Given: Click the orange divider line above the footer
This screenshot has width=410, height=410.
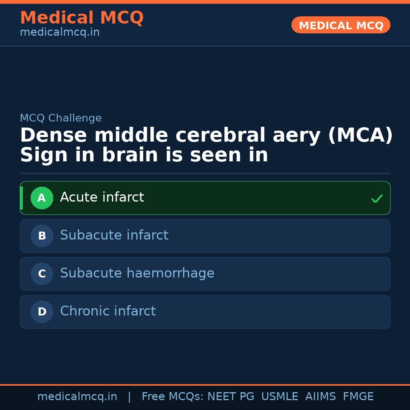Looking at the screenshot, I should pyautogui.click(x=205, y=384).
